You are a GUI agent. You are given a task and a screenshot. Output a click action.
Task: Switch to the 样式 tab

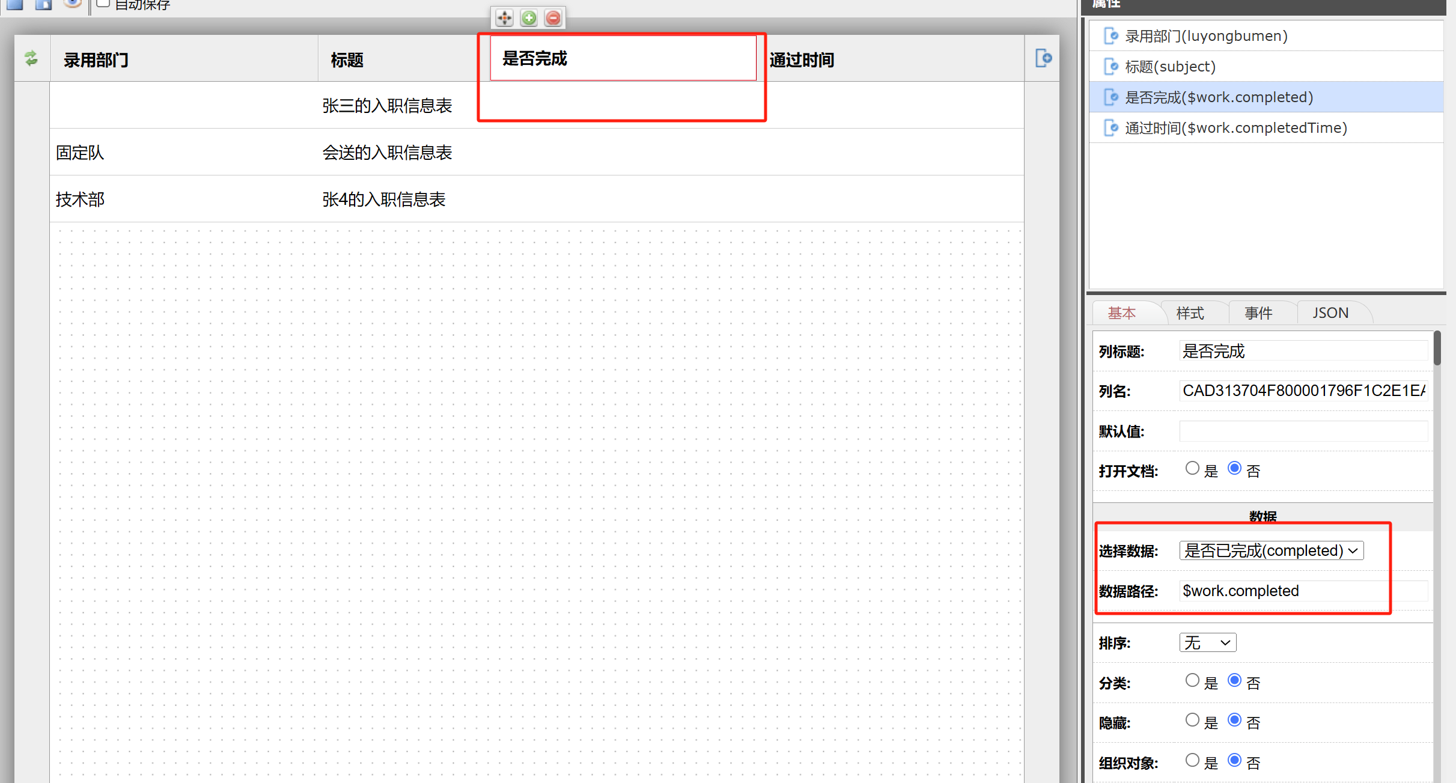click(x=1190, y=313)
